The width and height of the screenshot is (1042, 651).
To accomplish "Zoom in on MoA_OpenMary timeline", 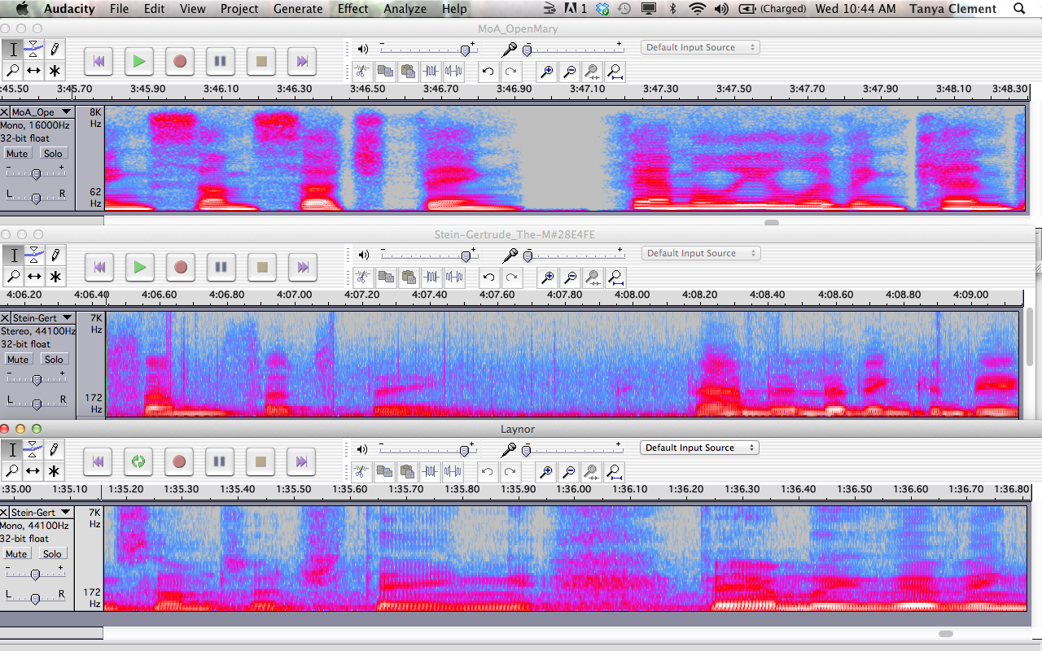I will click(x=547, y=72).
